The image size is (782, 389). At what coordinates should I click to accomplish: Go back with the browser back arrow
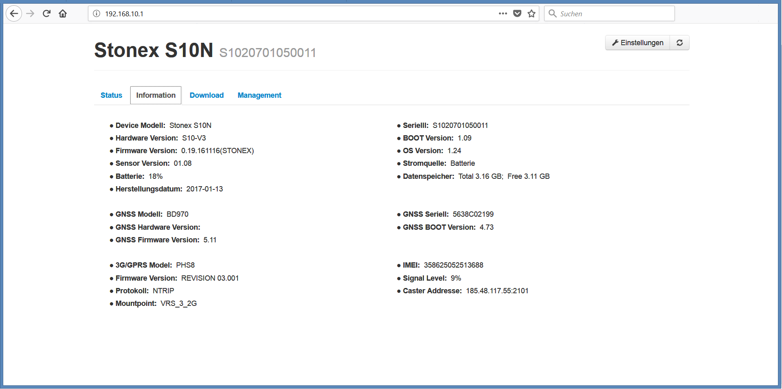[x=14, y=14]
